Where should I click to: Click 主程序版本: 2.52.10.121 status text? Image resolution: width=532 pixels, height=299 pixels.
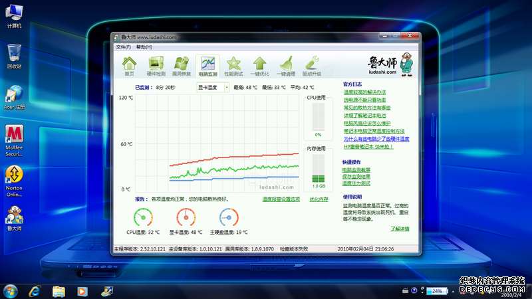[x=140, y=249]
